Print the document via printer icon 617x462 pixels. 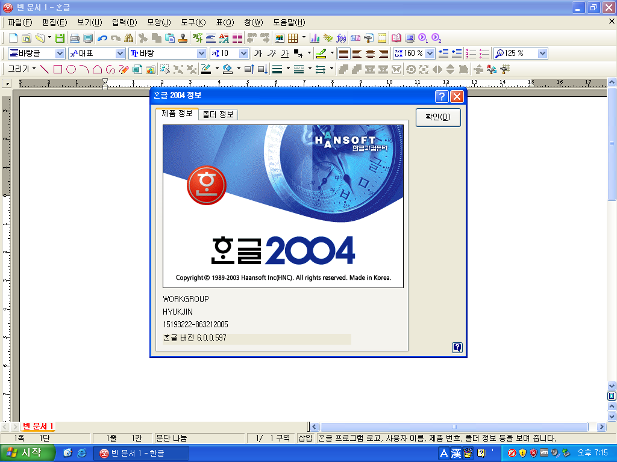click(74, 38)
